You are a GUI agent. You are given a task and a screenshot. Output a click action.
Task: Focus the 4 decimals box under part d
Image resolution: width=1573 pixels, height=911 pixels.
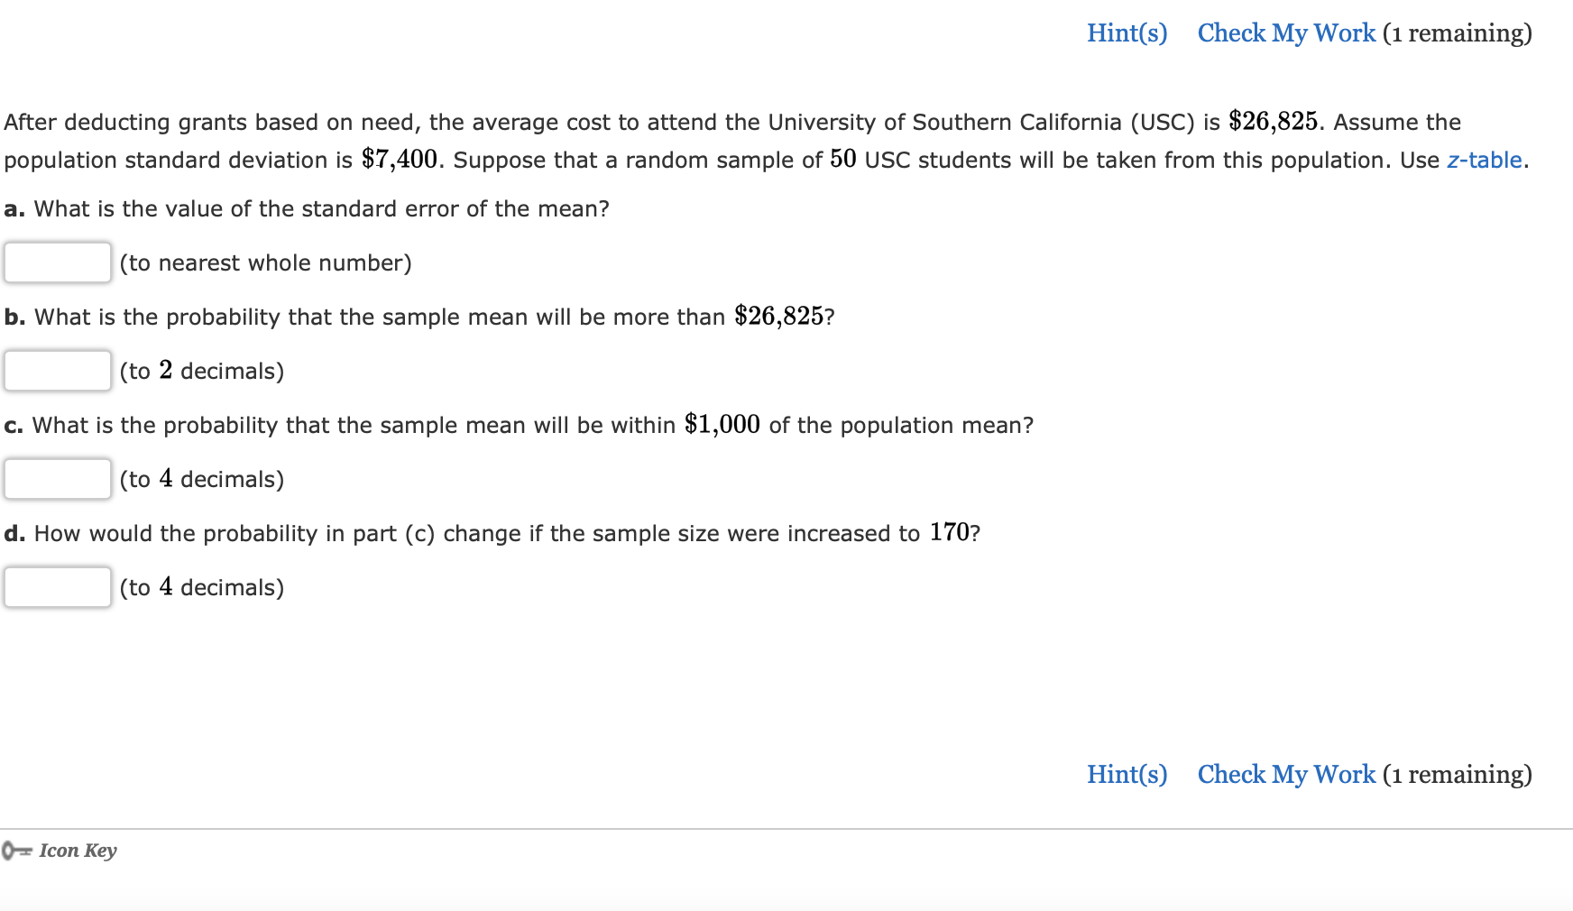point(57,587)
